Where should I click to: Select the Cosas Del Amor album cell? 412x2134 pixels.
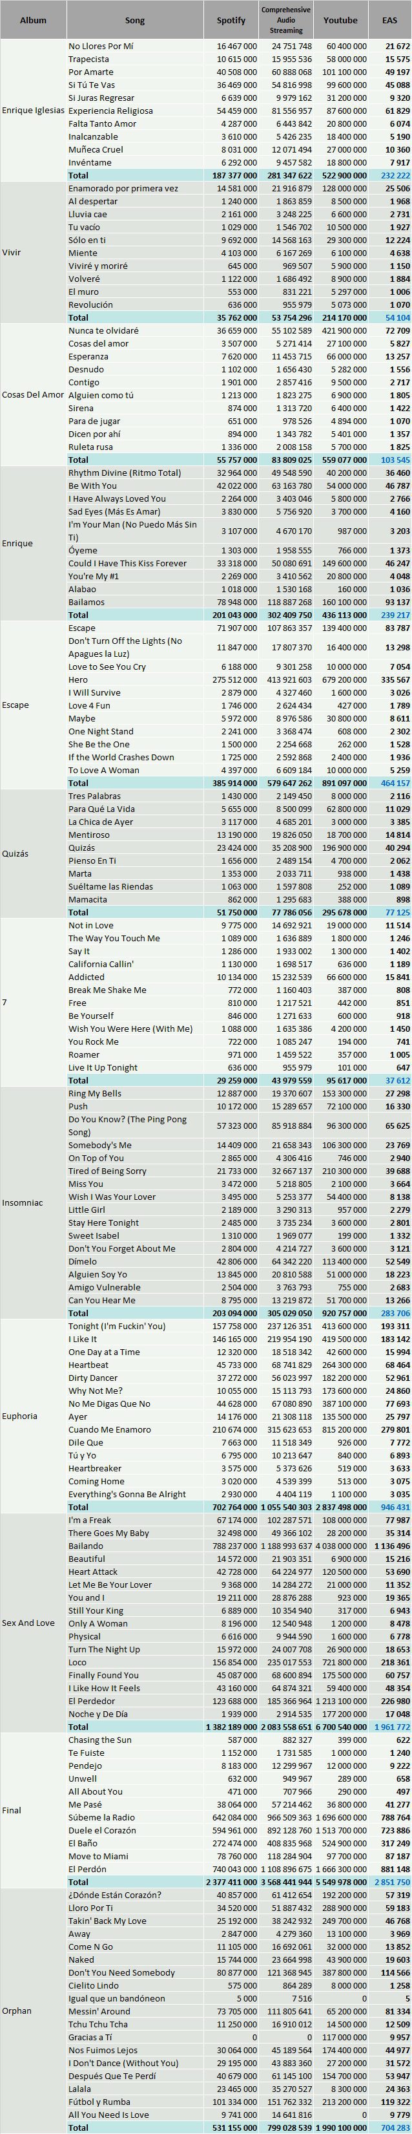[x=33, y=394]
